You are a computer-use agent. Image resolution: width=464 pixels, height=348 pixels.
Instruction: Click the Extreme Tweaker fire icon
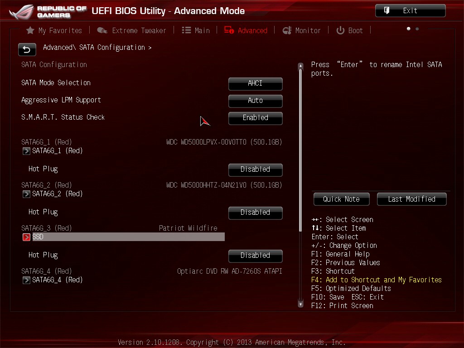click(x=102, y=30)
